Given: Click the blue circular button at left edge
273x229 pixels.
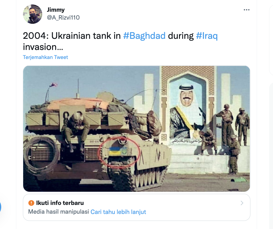Looking at the screenshot, I should 1,207.
